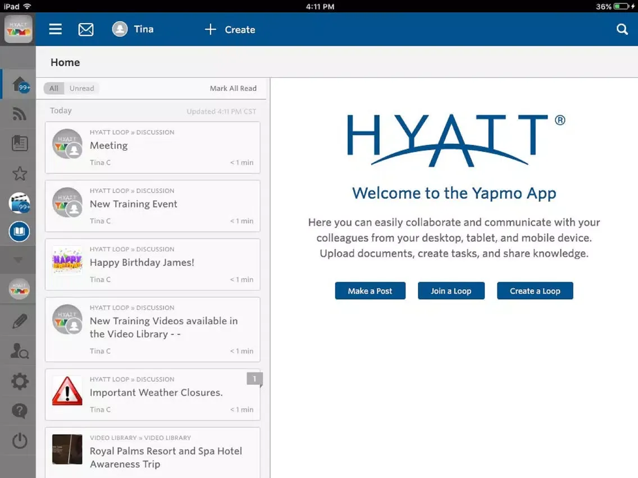638x478 pixels.
Task: Open the New Training Event post
Action: pyautogui.click(x=153, y=206)
